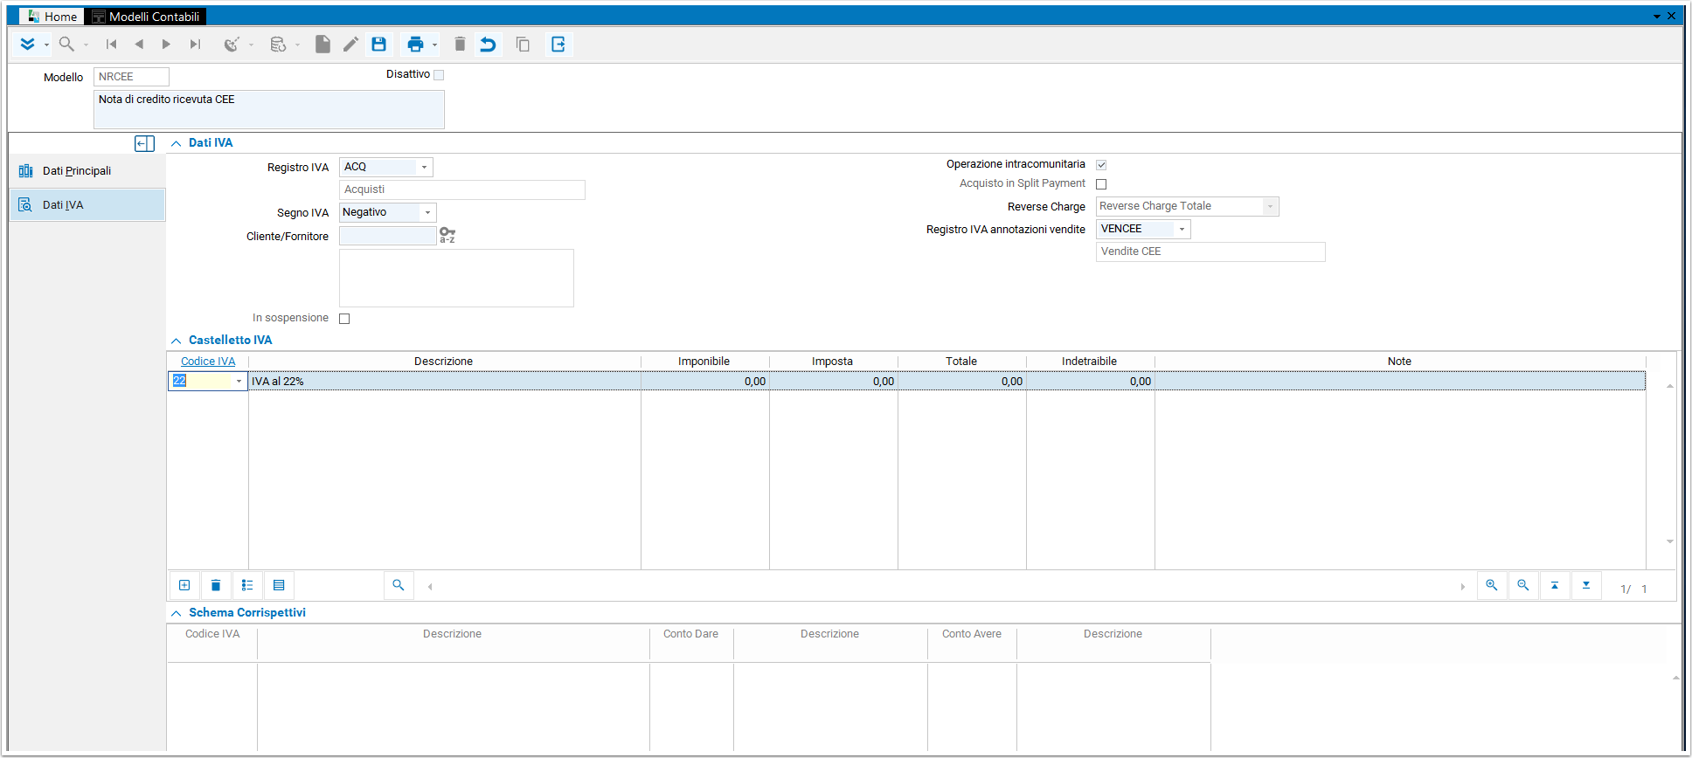Zoom in on the Castelletto IVA grid
1692x758 pixels.
[1492, 585]
